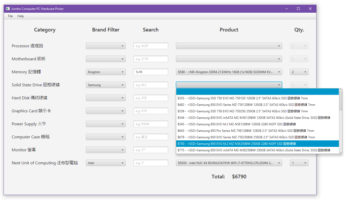Open Computer Case brand filter dropdown
The height and width of the screenshot is (202, 348).
(106, 137)
